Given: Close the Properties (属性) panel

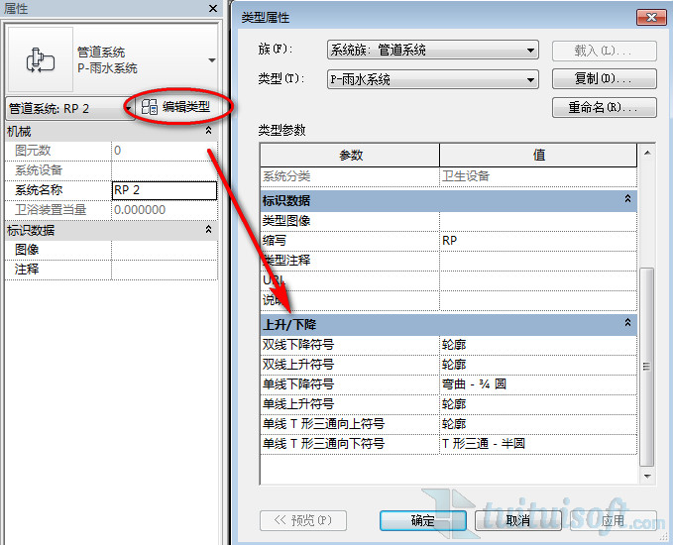Looking at the screenshot, I should click(x=212, y=8).
